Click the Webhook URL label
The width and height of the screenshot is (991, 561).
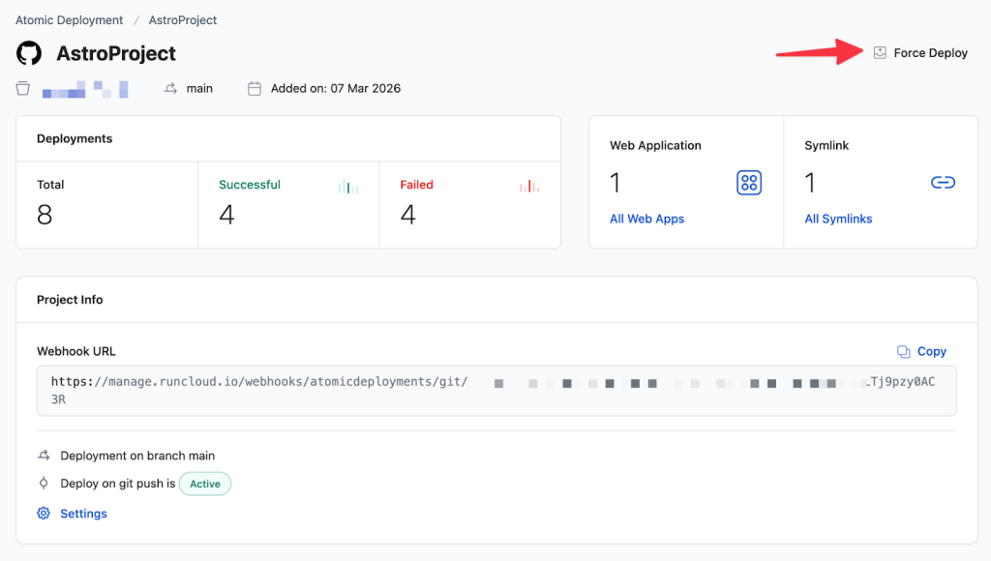click(x=75, y=351)
